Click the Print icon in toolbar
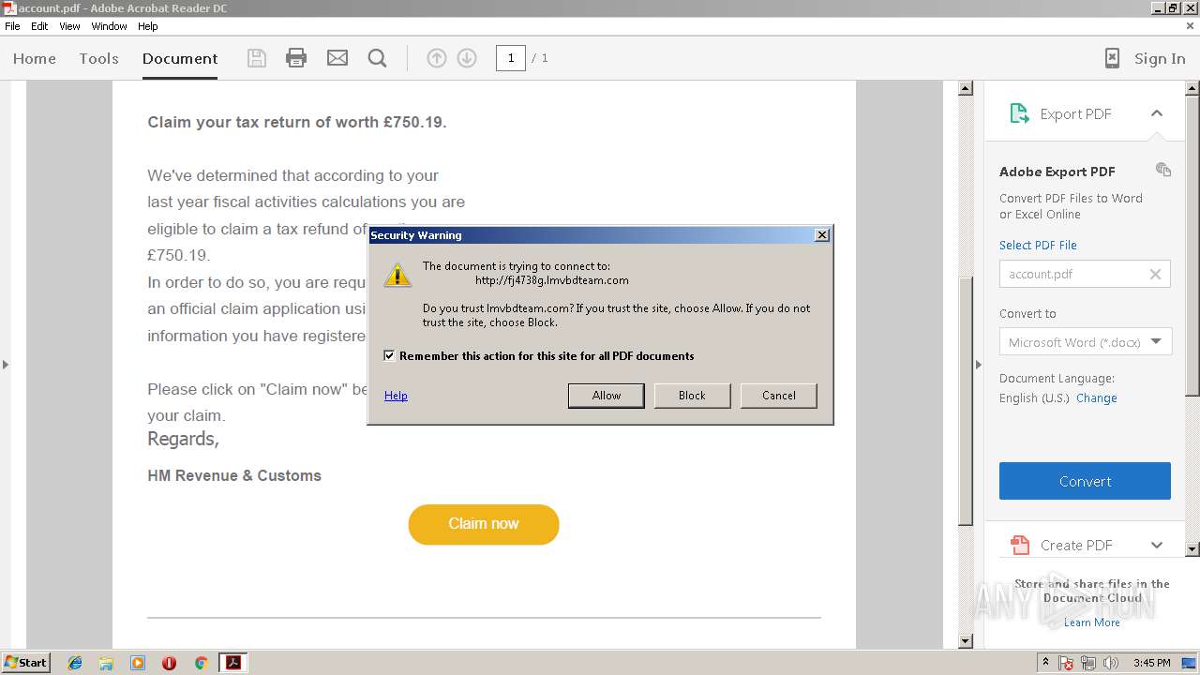Screen dimensions: 1200x675 [296, 58]
